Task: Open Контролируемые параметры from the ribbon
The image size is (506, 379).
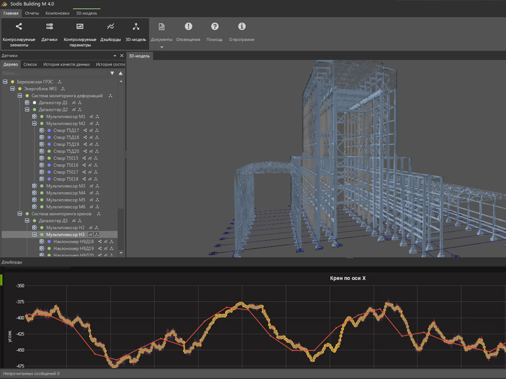Action: tap(80, 27)
